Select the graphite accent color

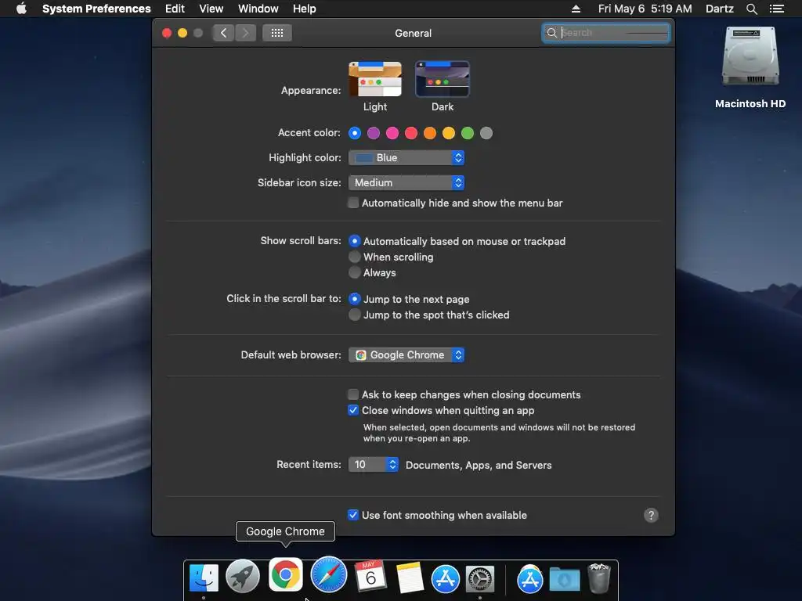click(x=486, y=133)
